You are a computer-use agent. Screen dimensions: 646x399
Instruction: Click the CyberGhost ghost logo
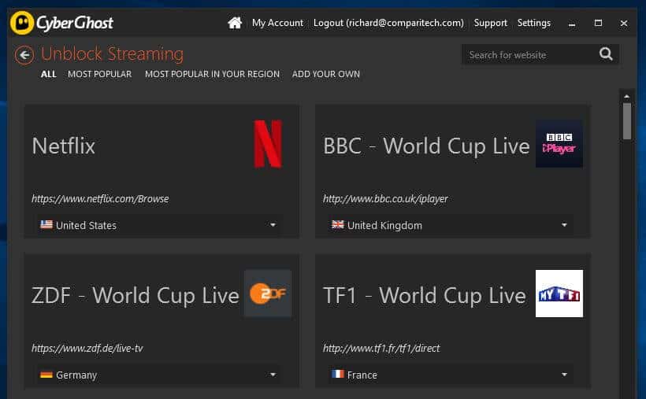click(22, 23)
